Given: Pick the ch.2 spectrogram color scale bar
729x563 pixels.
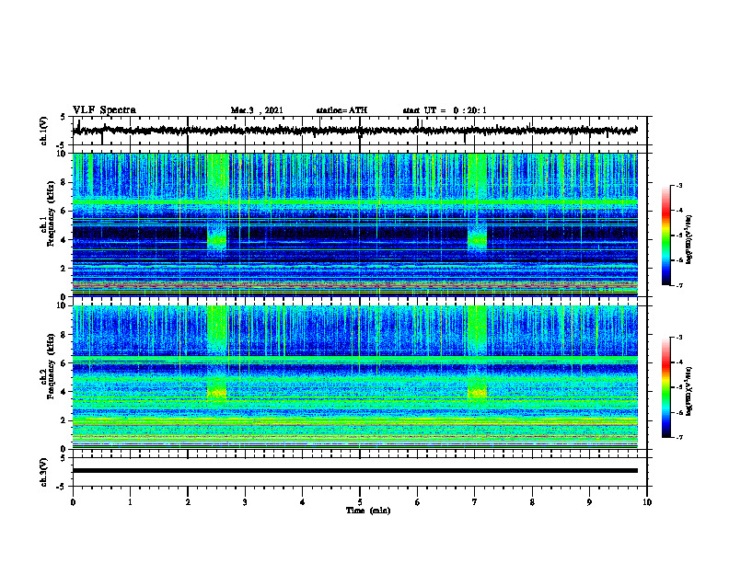Looking at the screenshot, I should (666, 387).
